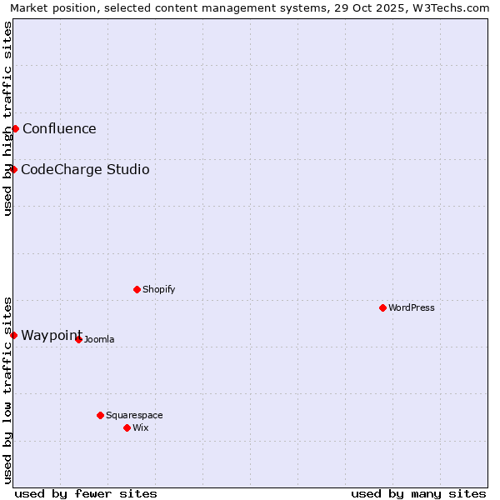This screenshot has height=500, width=500.
Task: Click the red CodeCharge Studio data point
Action: click(x=13, y=169)
